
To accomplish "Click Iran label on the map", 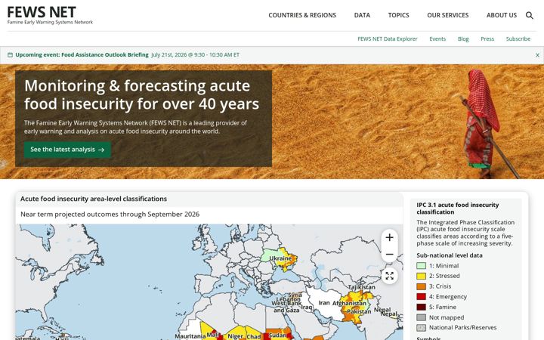I will point(324,303).
